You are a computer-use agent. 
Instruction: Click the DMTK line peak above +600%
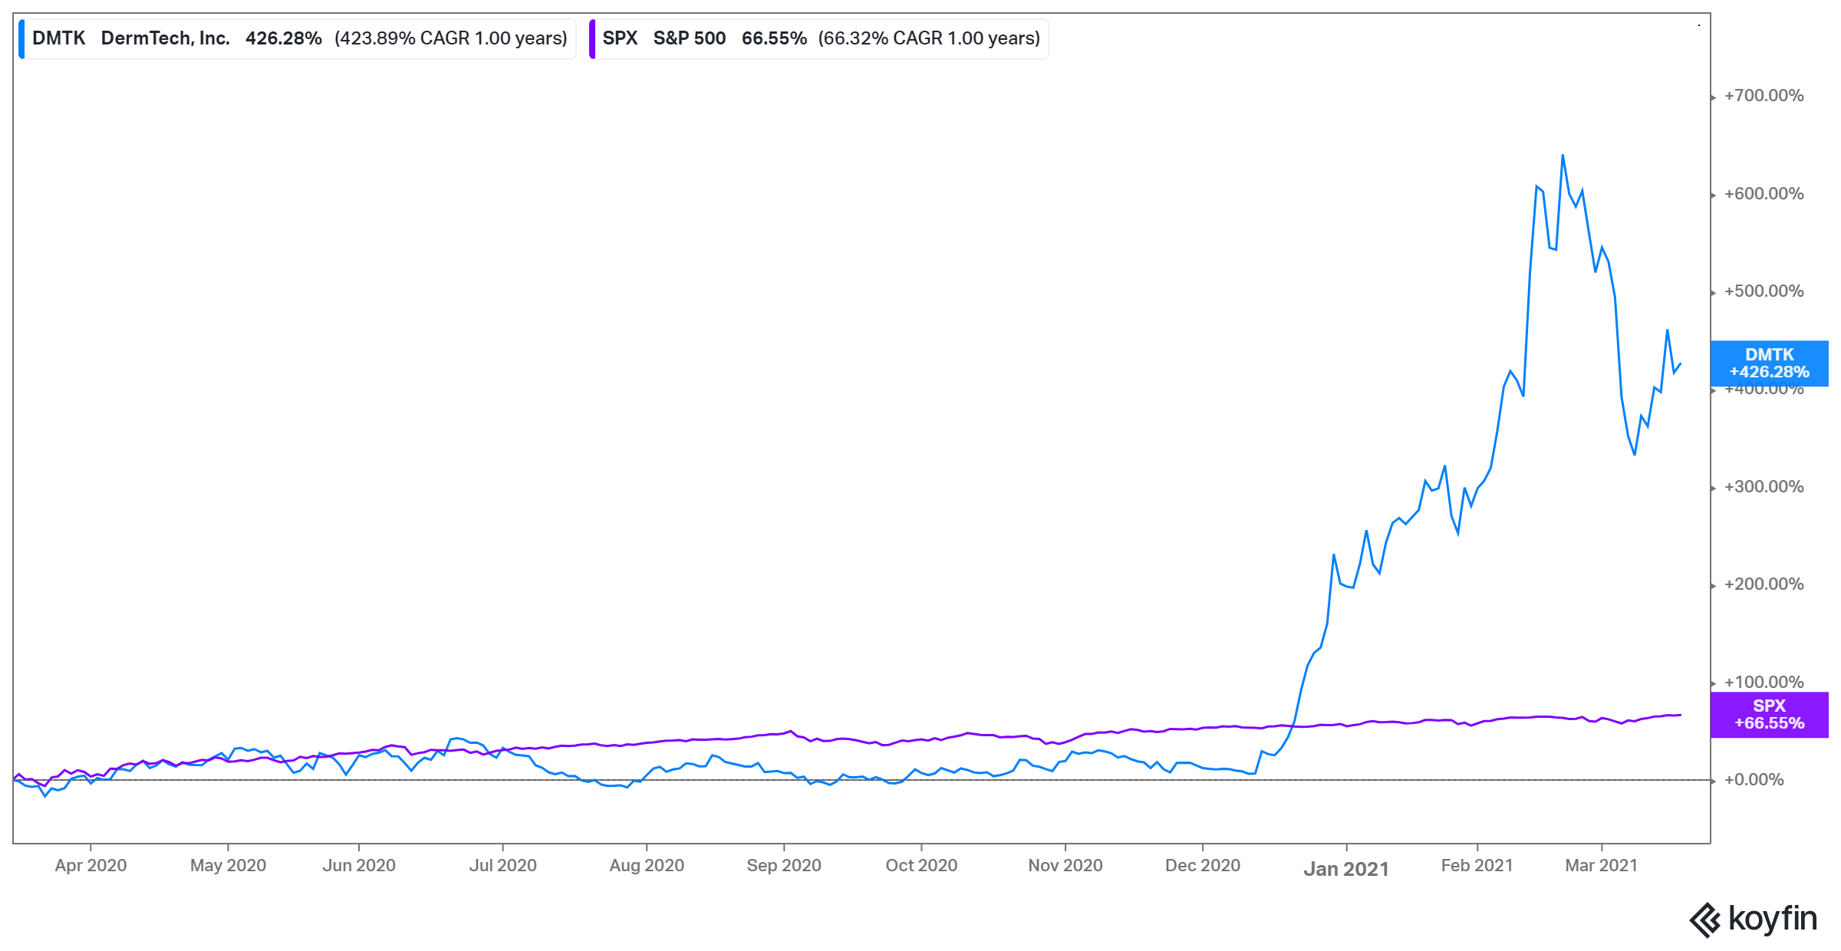(x=1563, y=156)
